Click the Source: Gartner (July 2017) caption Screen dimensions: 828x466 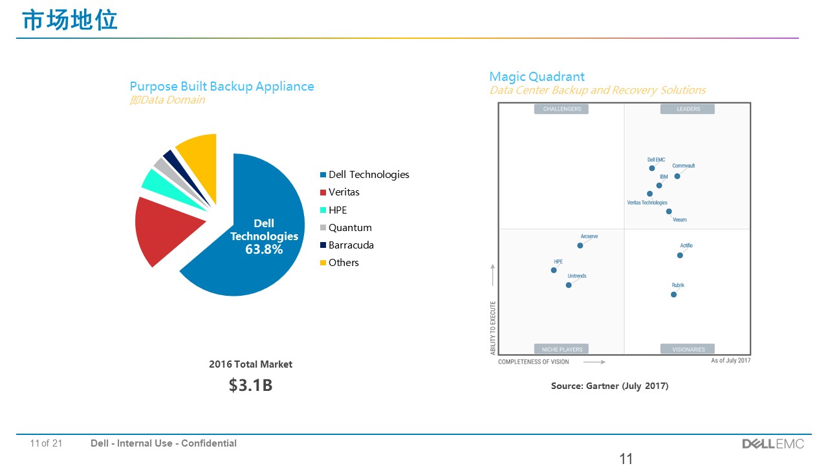(x=609, y=386)
